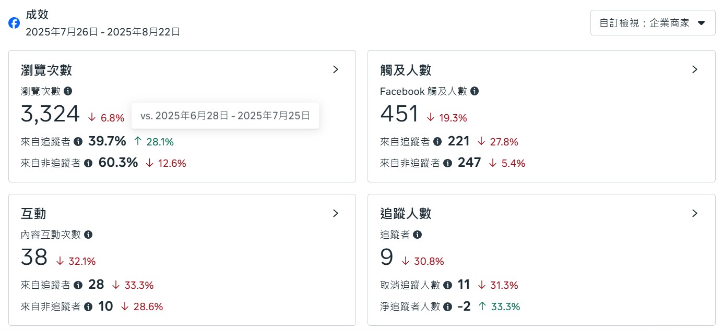Expand 追蹤人數 card with chevron arrow
This screenshot has height=331, width=723.
point(695,213)
